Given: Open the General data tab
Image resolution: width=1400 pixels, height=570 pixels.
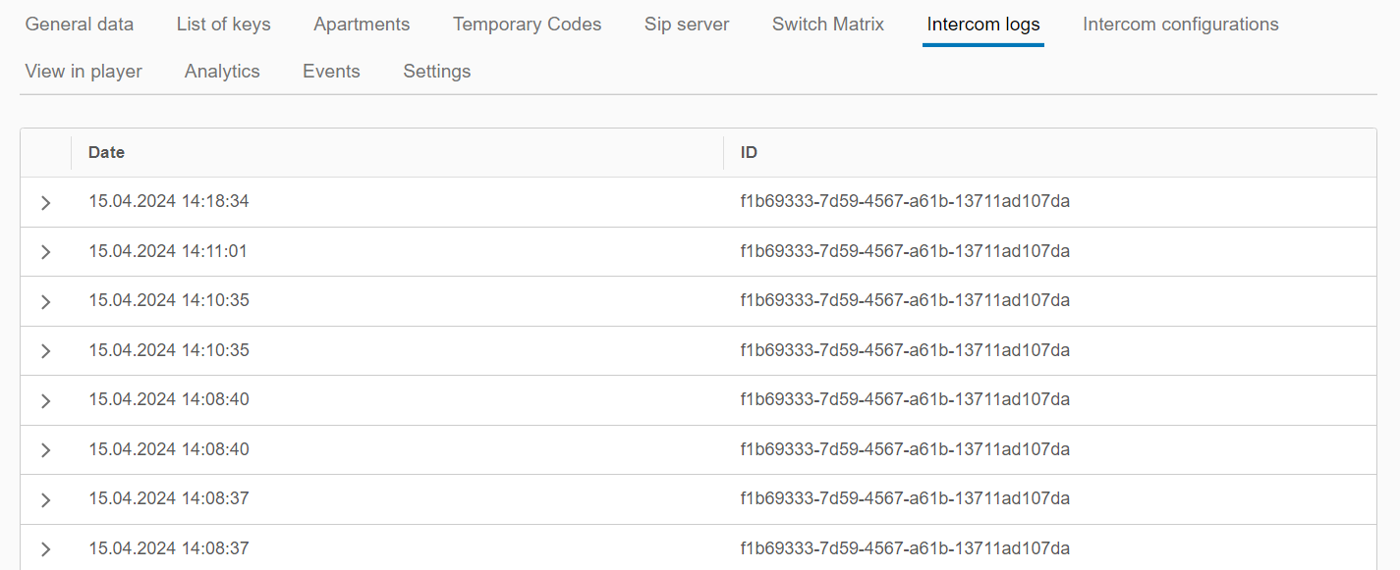Looking at the screenshot, I should 80,25.
